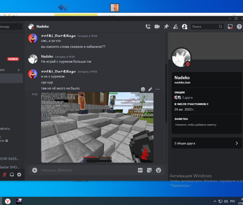Open Yandex Browser from taskbar

click(x=8, y=201)
